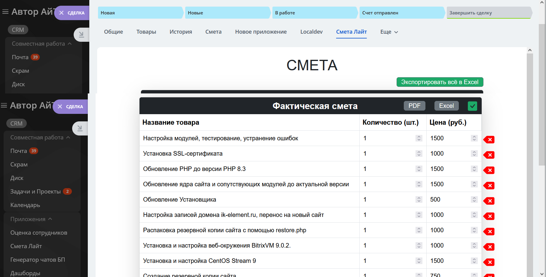This screenshot has height=277, width=546.
Task: Move the deal to 'Счет отправлен' stage
Action: [x=402, y=13]
